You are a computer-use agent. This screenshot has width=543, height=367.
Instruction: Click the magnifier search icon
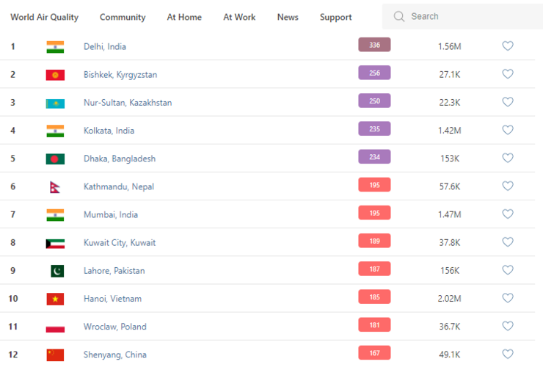399,16
